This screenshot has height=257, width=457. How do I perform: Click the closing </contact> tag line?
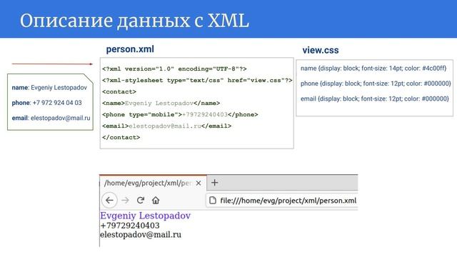121,137
